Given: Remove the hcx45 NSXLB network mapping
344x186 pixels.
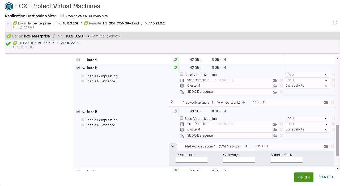Looking at the screenshot, I should coord(332,102).
